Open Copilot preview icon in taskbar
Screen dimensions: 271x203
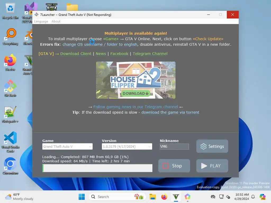[x=263, y=197]
